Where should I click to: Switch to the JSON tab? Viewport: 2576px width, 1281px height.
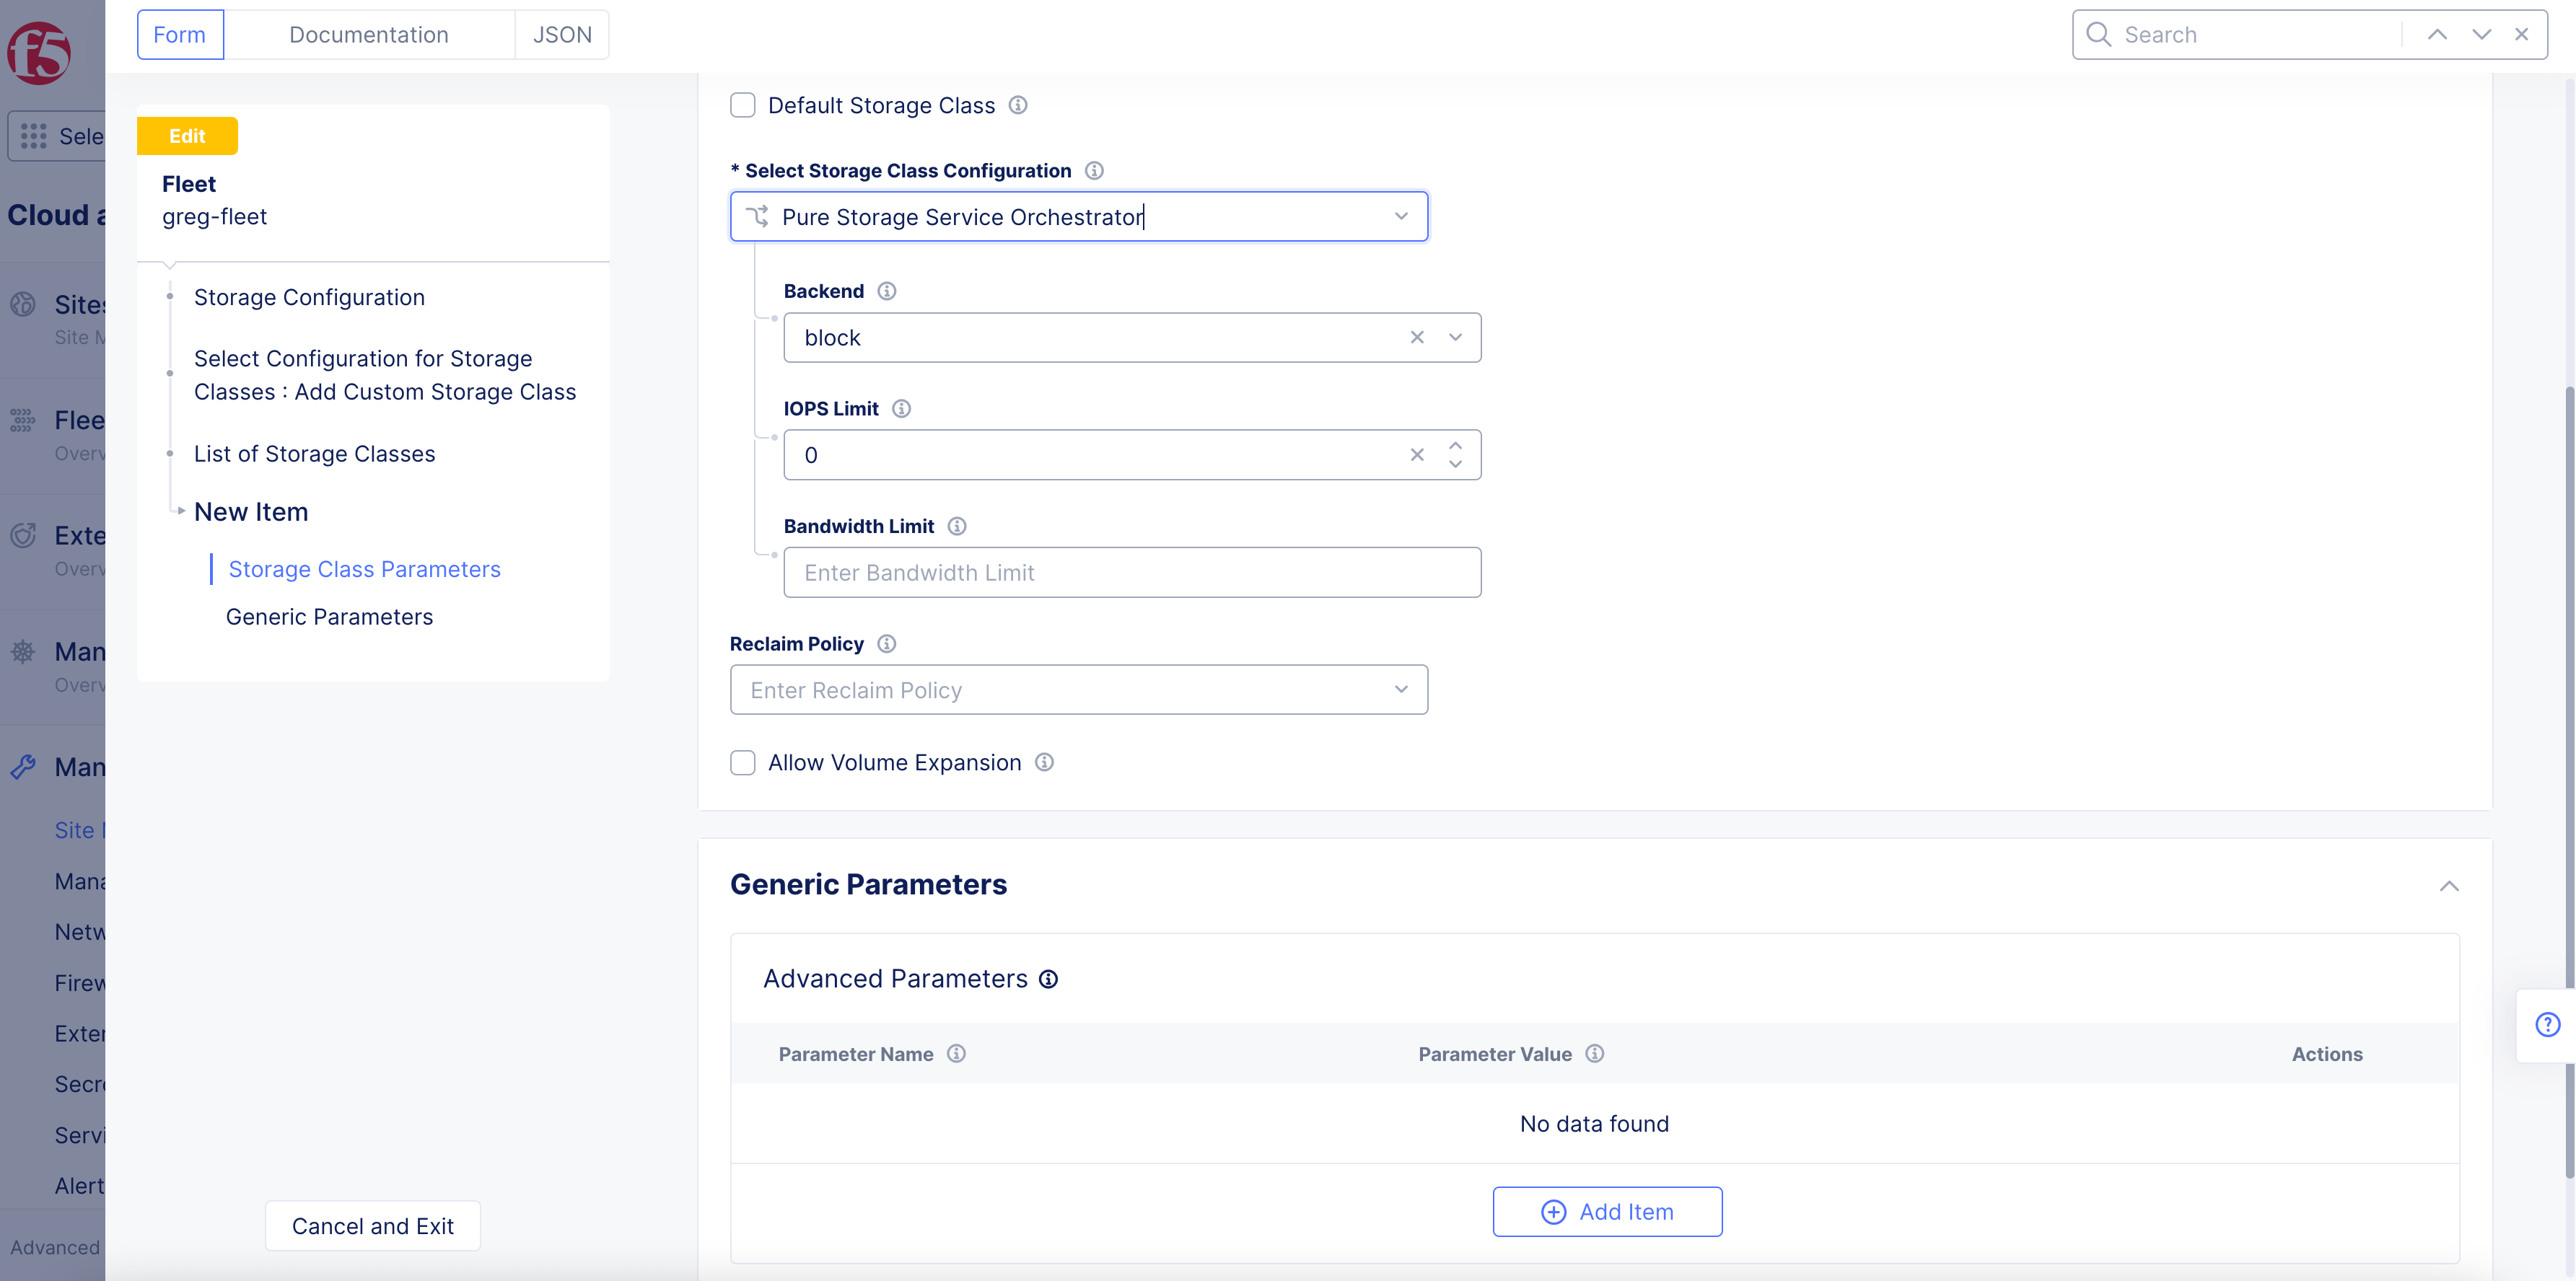pos(562,34)
